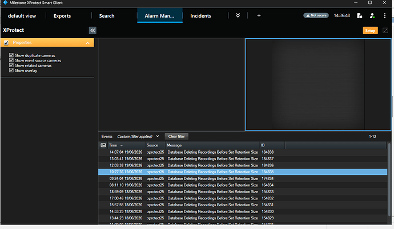Toggle Show related cameras
Screen dimensions: 394x229
tap(11, 65)
